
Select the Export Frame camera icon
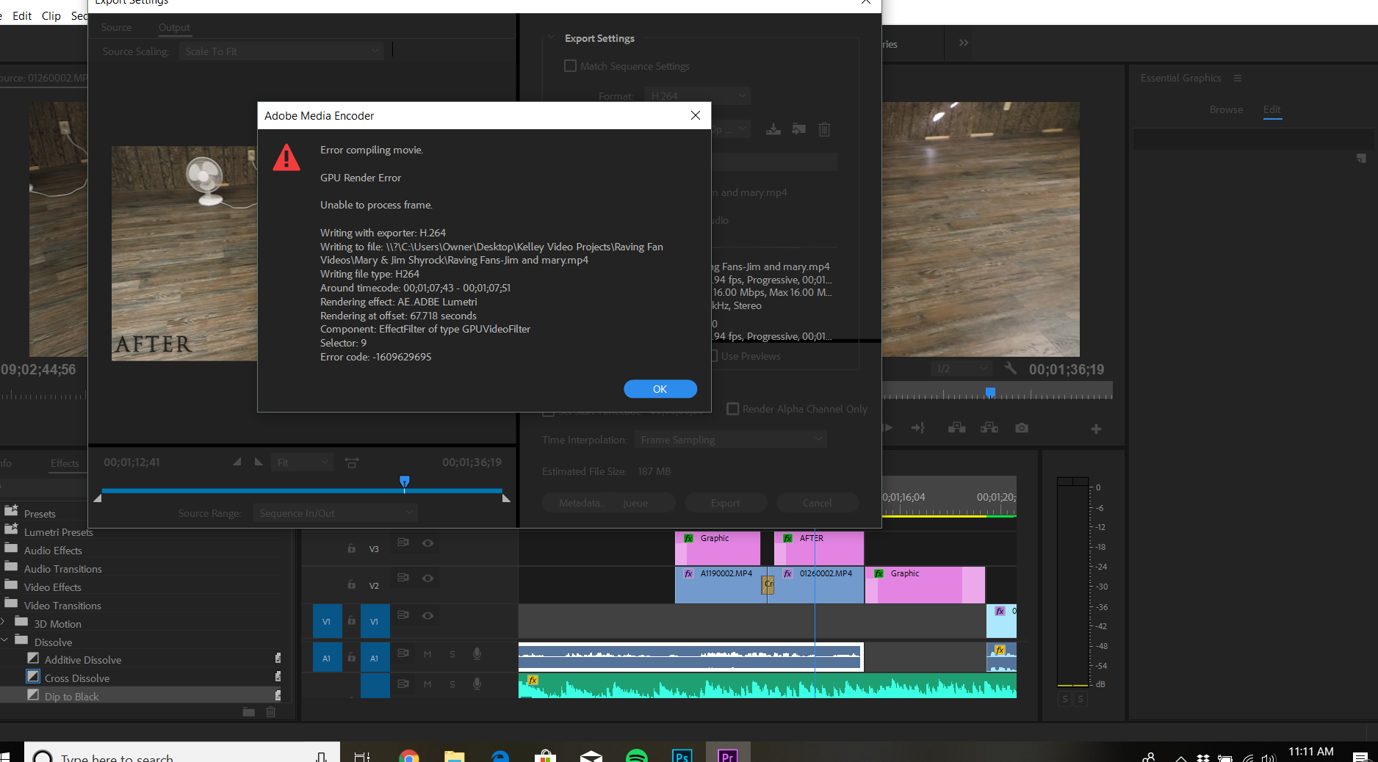click(x=1021, y=428)
